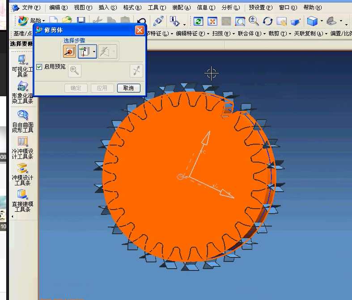The image size is (352, 300).
Task: Open the 文件(F) menu
Action: click(x=31, y=8)
